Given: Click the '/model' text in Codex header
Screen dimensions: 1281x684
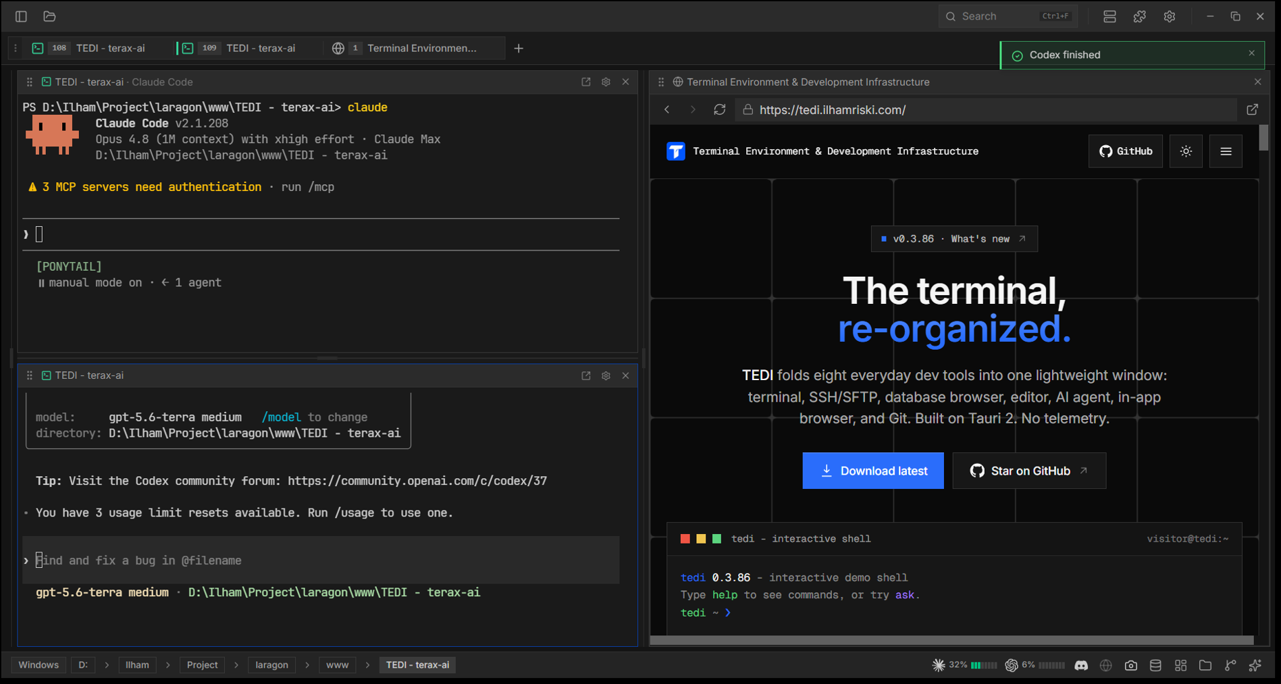Looking at the screenshot, I should pyautogui.click(x=282, y=417).
